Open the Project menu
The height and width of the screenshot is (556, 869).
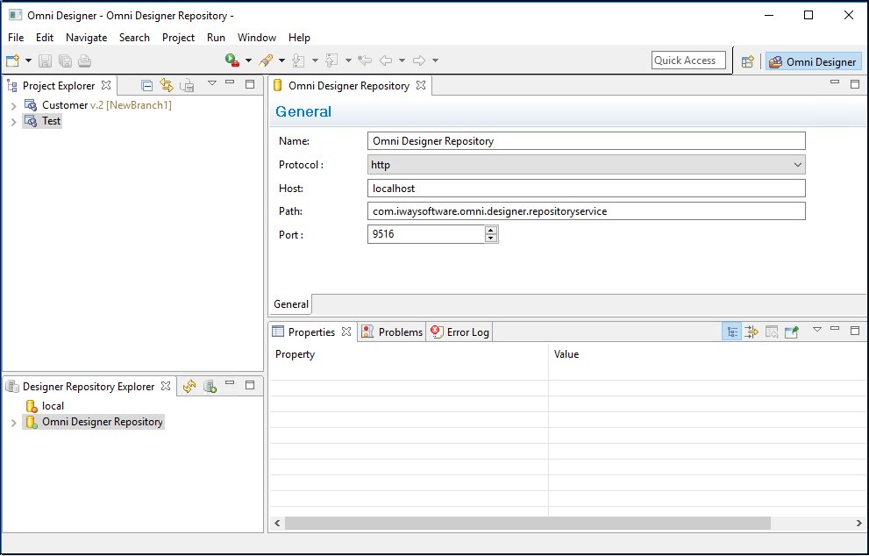179,38
